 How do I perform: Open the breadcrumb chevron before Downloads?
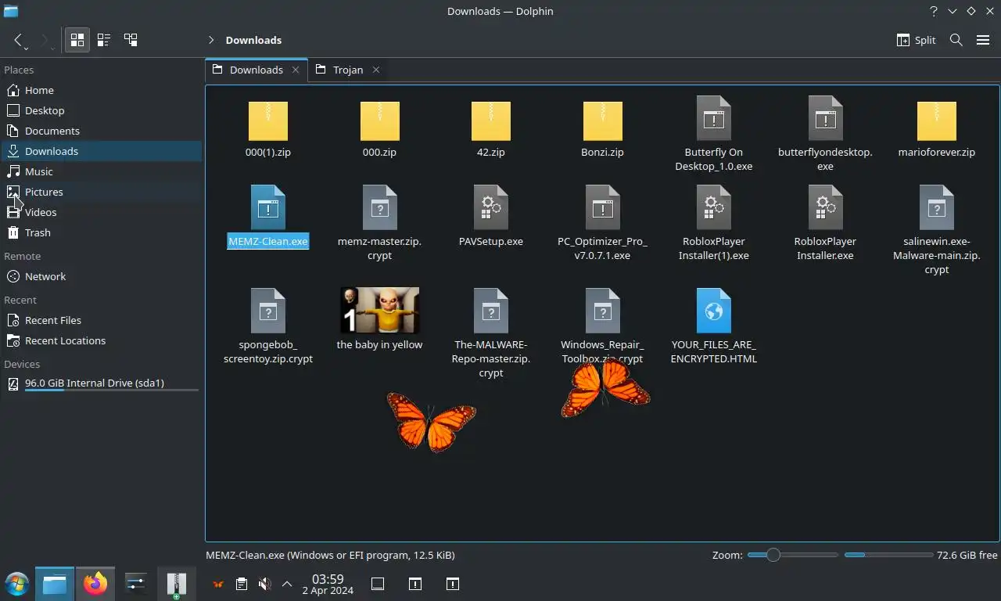[x=211, y=40]
